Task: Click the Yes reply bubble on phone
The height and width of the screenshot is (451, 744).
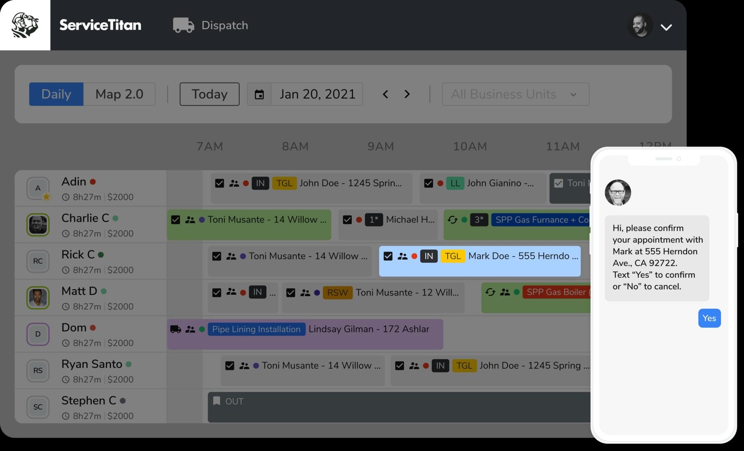Action: tap(709, 318)
